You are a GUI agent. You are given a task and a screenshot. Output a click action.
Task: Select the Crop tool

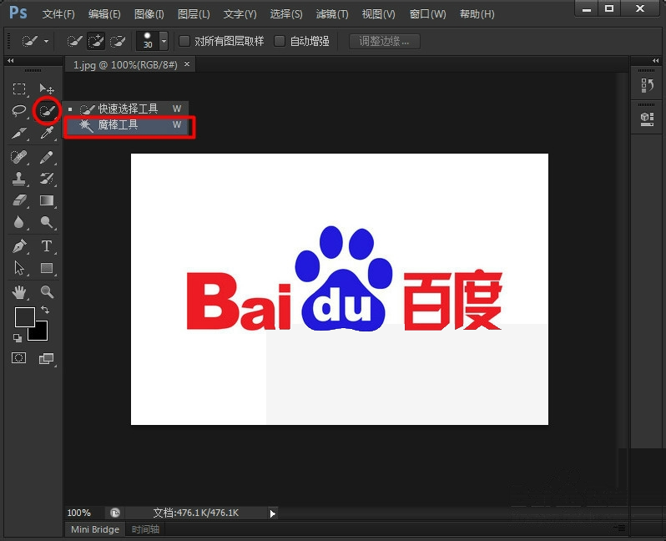point(19,133)
